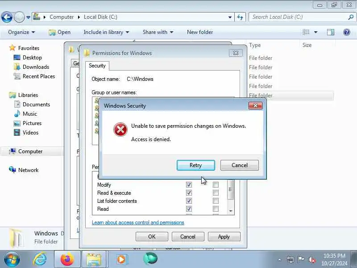Click the Security tab in Permissions

coord(97,66)
